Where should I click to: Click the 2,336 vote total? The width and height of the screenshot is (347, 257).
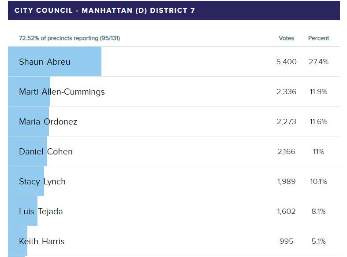pyautogui.click(x=286, y=92)
